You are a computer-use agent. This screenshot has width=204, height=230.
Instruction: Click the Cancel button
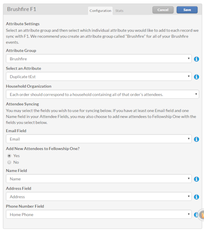[163, 10]
